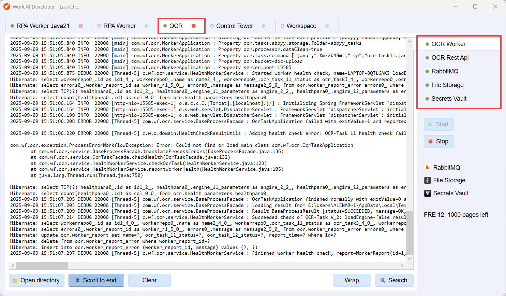Stop OCR via the red square in its tab

click(194, 26)
